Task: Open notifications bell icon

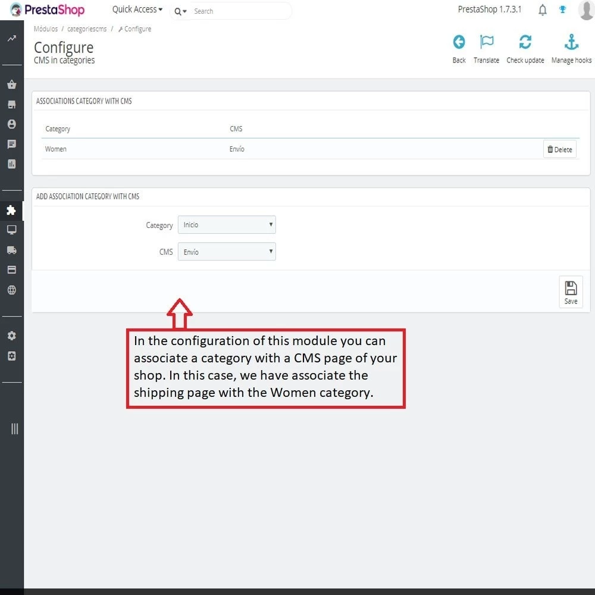Action: [543, 10]
